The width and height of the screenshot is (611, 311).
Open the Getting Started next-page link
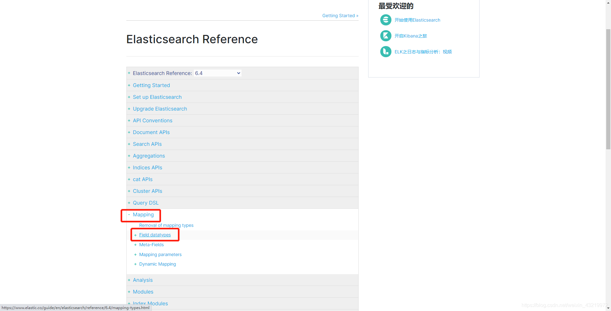340,16
